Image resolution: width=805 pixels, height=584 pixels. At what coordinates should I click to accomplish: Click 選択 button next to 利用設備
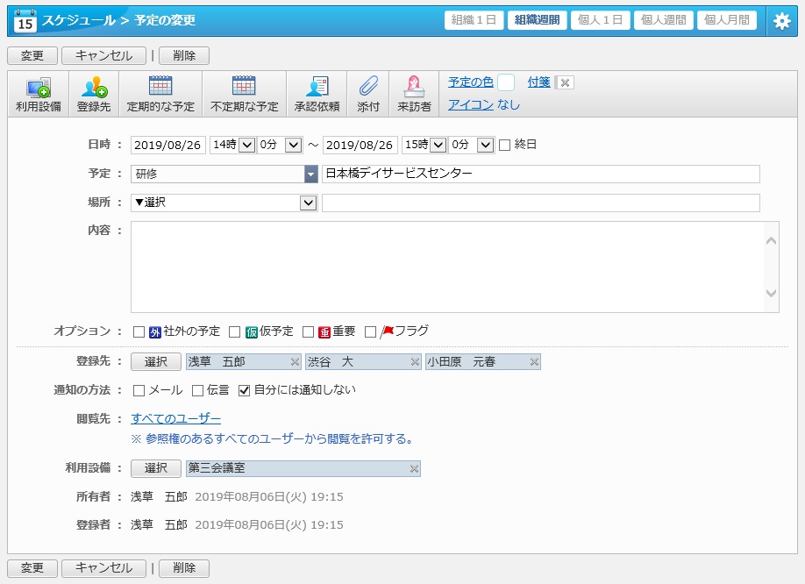pyautogui.click(x=155, y=468)
